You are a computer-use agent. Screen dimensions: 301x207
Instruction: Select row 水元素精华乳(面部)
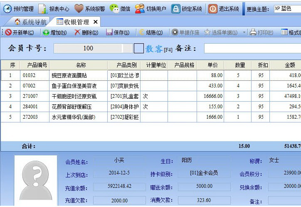tap(151, 117)
